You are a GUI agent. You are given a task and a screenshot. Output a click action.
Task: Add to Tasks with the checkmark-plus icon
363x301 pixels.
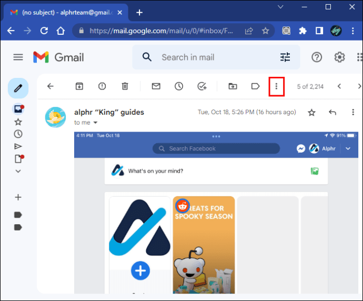[202, 86]
